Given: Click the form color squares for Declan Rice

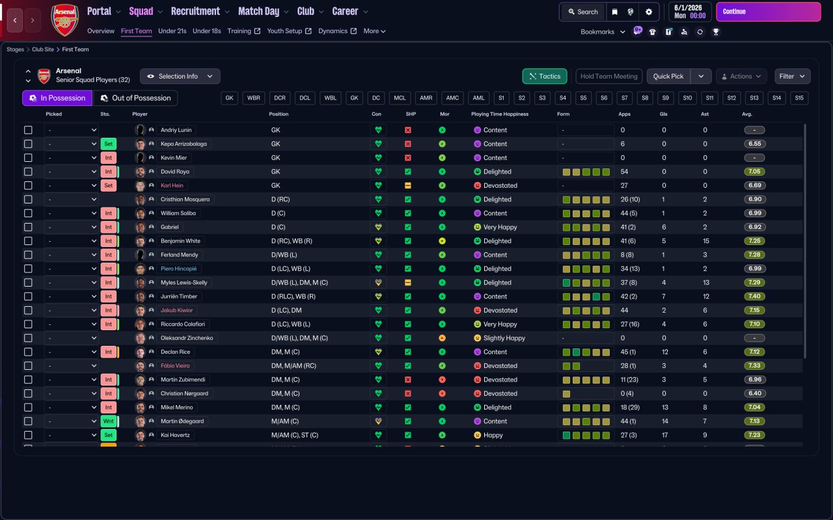Looking at the screenshot, I should [586, 352].
